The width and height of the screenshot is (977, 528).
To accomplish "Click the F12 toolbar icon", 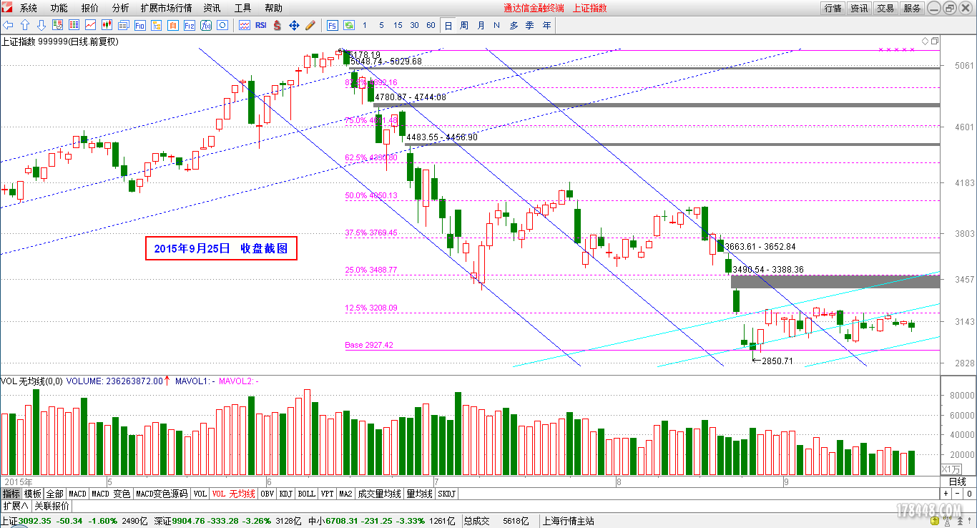I will [x=190, y=25].
